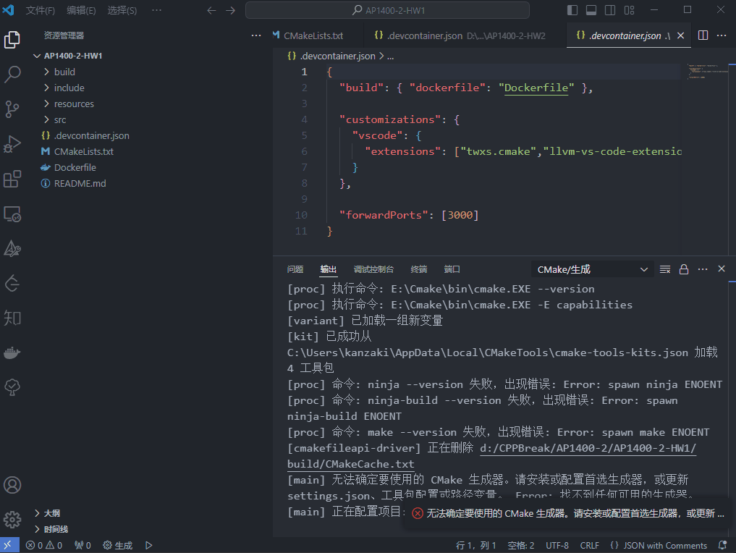Follow the Dockerfile link in editor

tap(536, 88)
